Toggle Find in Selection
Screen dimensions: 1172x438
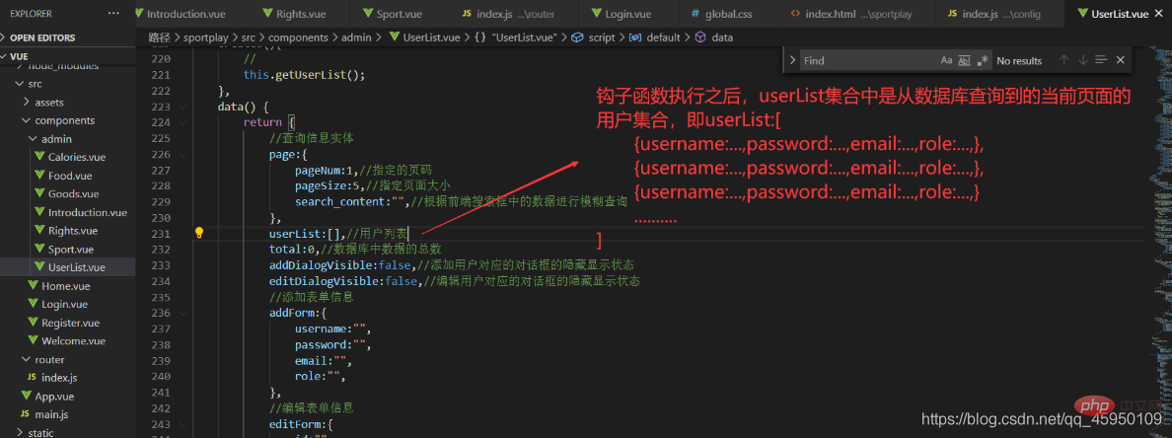point(1101,60)
